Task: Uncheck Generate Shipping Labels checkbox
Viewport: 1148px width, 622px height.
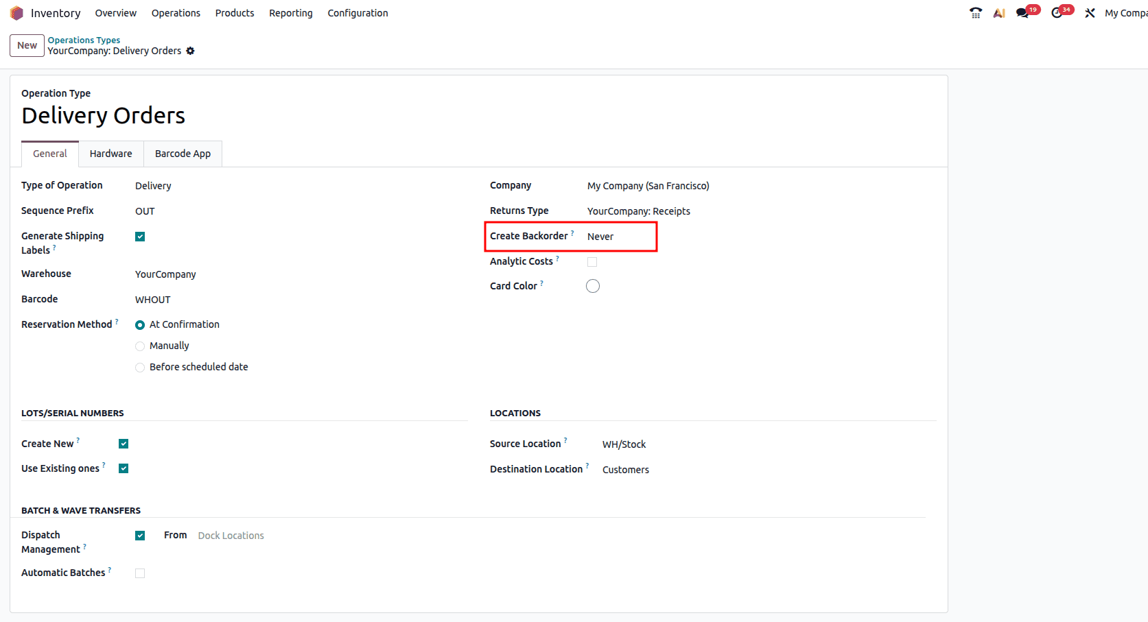Action: click(x=140, y=237)
